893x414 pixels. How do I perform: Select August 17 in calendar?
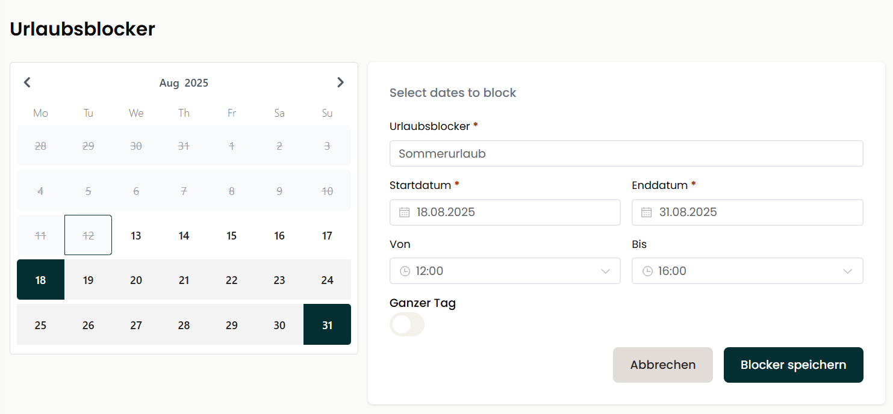click(327, 235)
